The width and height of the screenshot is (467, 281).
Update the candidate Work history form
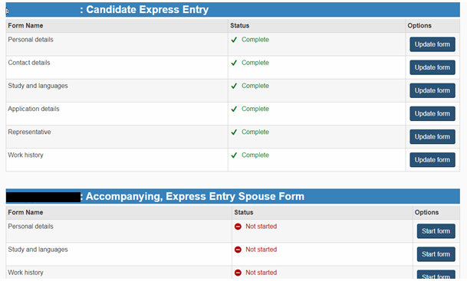point(432,160)
